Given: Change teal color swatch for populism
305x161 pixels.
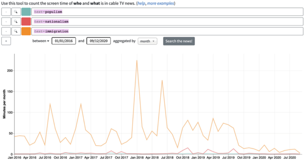Looking at the screenshot, I should click(26, 12).
